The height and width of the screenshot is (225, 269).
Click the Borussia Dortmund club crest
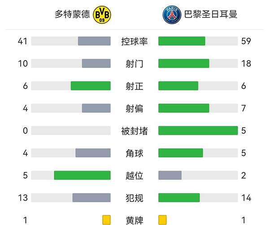[x=103, y=15]
